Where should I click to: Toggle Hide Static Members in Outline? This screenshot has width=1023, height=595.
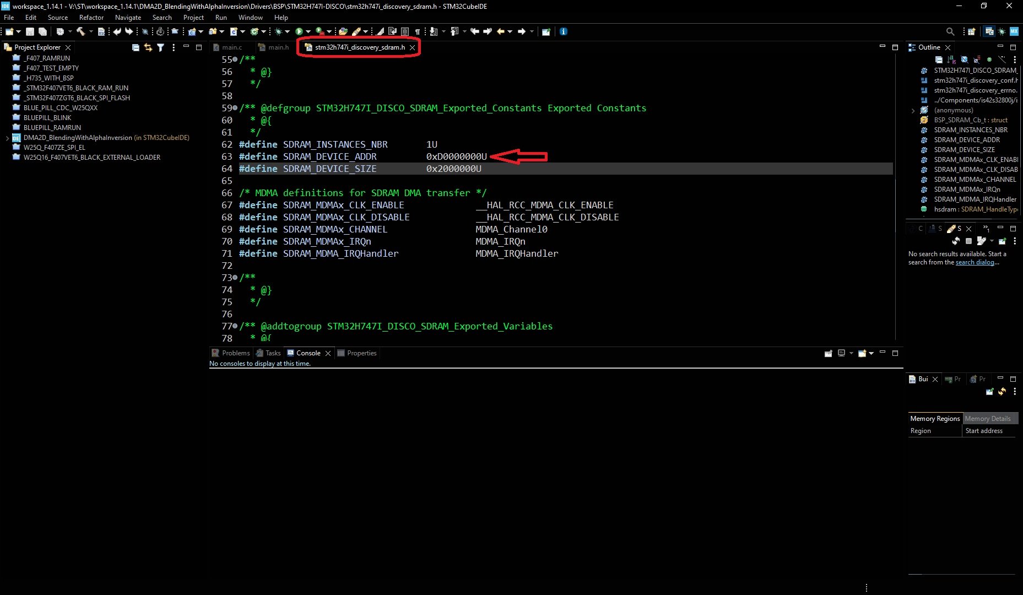977,59
